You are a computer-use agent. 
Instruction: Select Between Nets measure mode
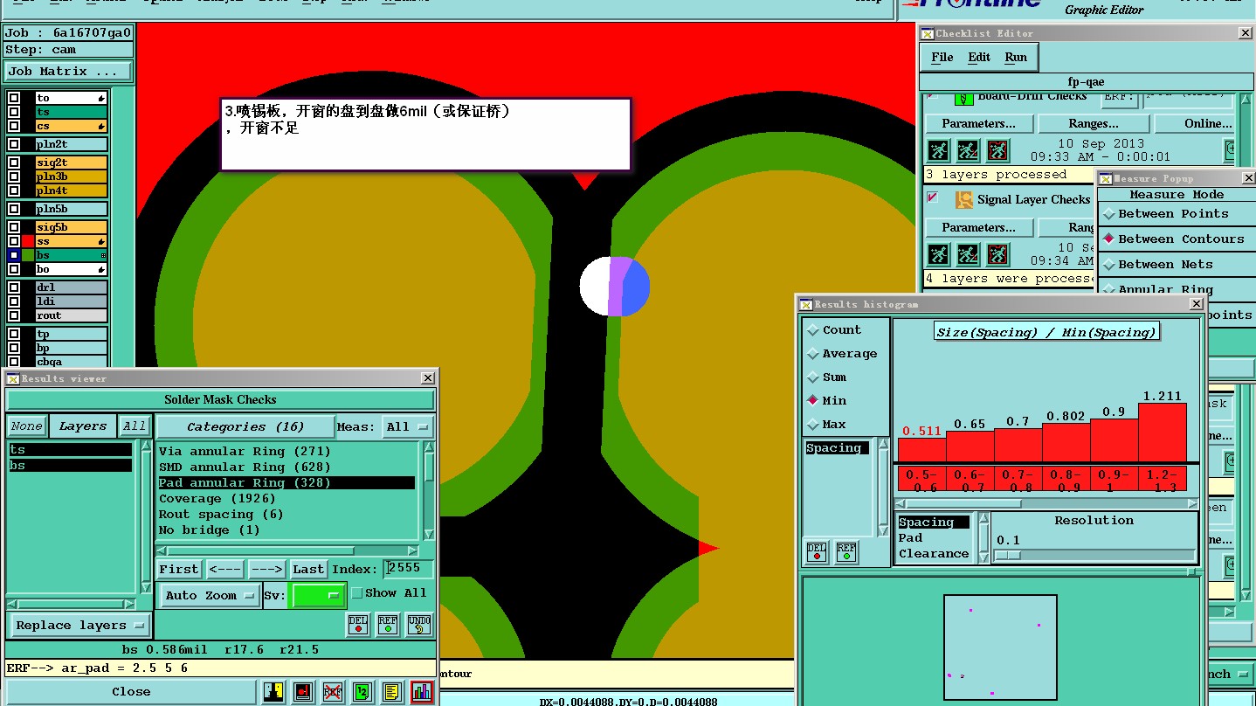coord(1109,264)
